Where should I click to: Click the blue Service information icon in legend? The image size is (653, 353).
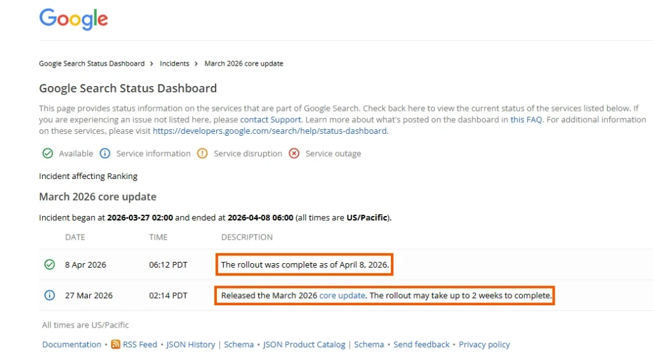[105, 154]
